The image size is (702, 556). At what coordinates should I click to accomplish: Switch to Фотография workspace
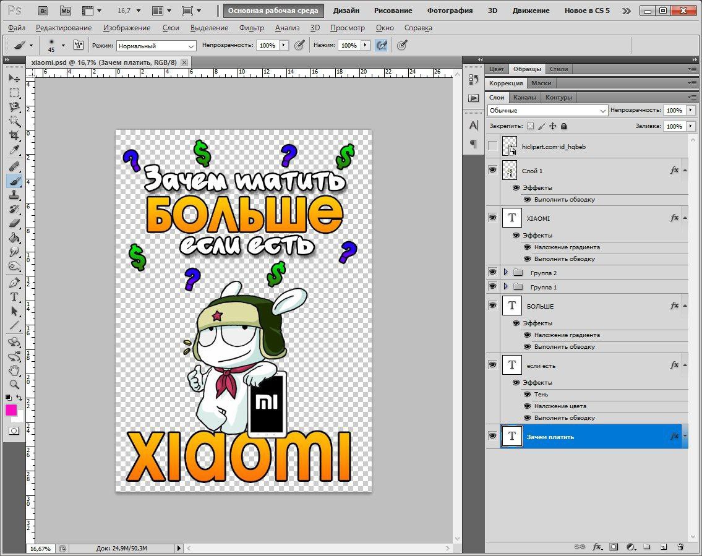(x=450, y=11)
